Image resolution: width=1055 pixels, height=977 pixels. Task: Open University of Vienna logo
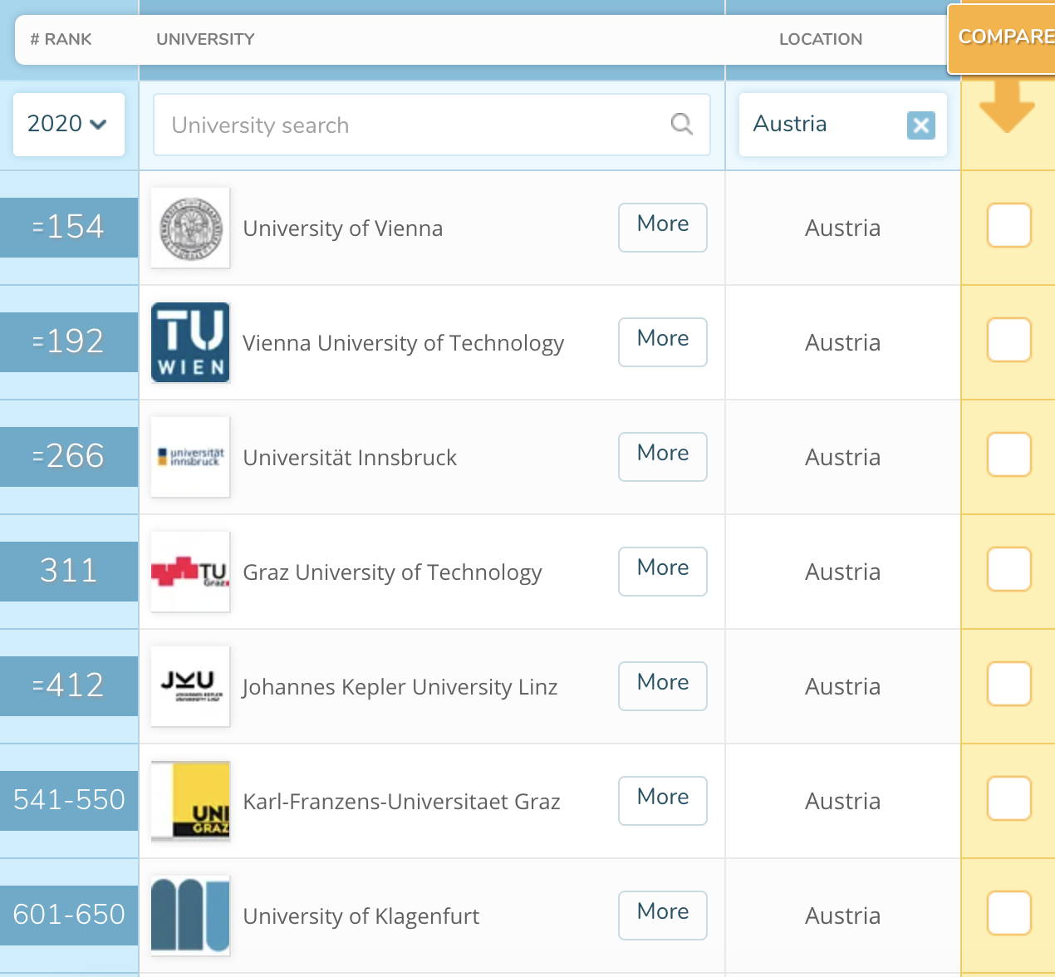[x=190, y=228]
